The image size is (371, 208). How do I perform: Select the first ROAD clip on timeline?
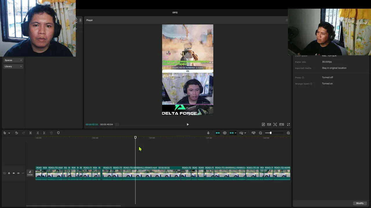click(39, 173)
